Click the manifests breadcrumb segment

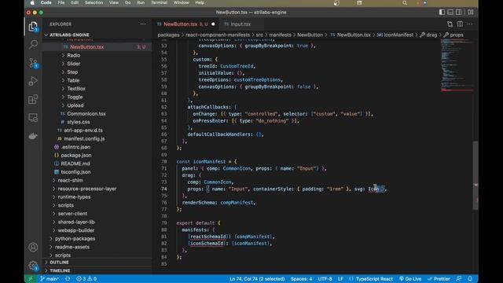(280, 35)
